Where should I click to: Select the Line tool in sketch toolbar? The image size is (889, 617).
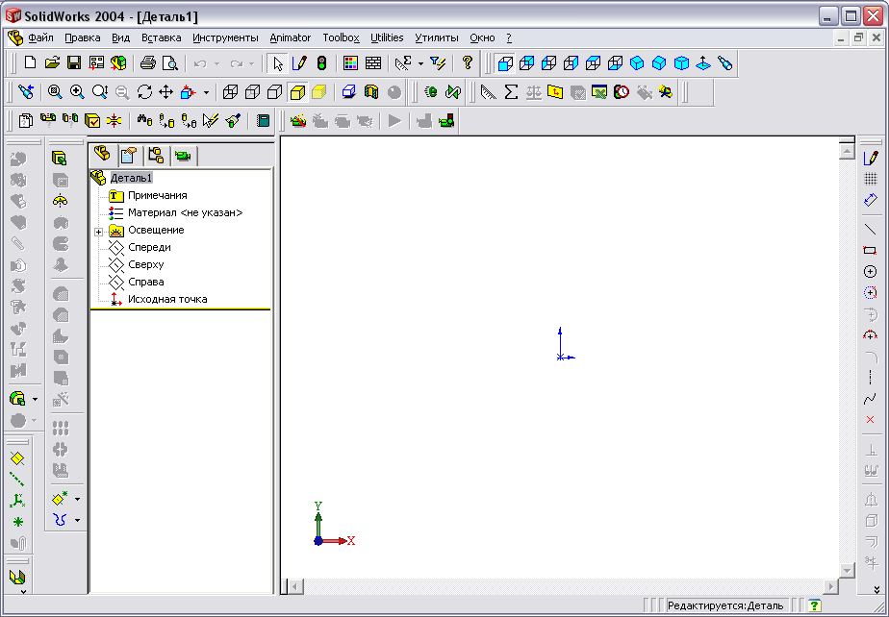871,230
